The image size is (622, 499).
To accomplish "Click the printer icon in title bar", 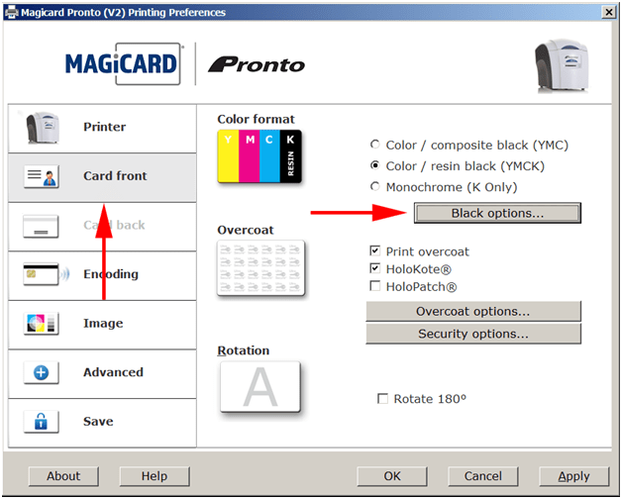I will tap(12, 12).
